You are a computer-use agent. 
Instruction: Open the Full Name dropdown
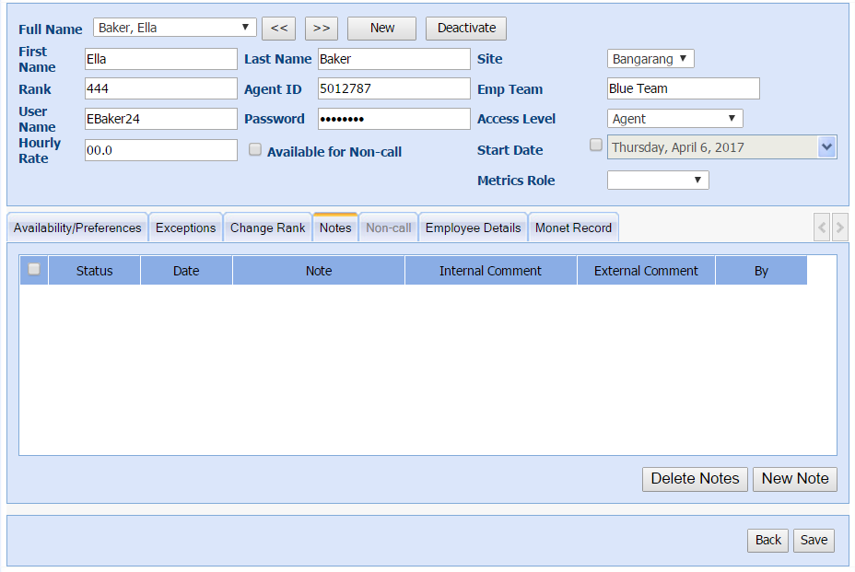click(175, 28)
